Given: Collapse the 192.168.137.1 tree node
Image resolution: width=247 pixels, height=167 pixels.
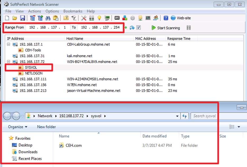Looking at the screenshot, I should 8,44.
